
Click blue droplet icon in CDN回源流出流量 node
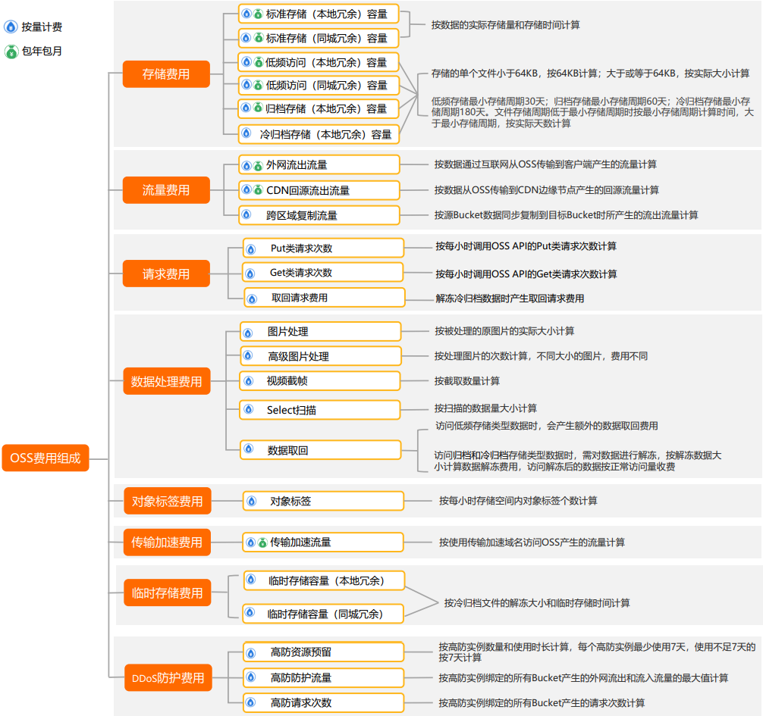point(246,189)
